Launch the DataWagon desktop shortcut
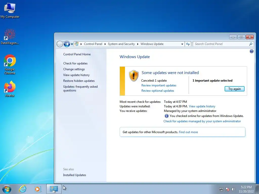Image resolution: width=259 pixels, height=194 pixels. [10, 37]
